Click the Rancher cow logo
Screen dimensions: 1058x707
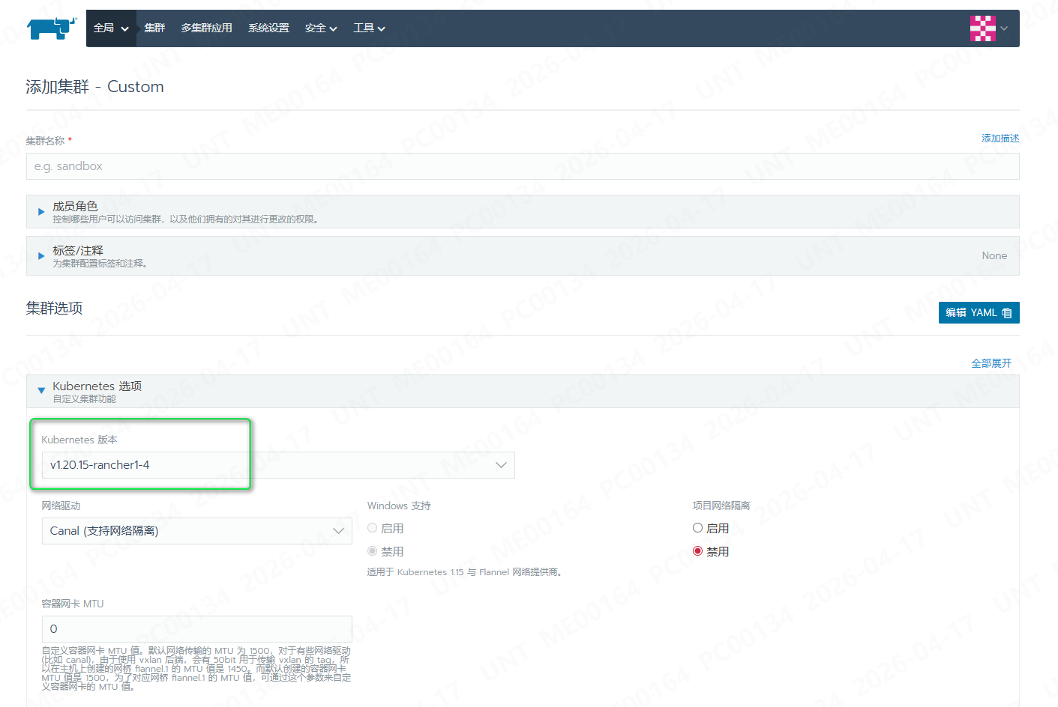pos(51,28)
